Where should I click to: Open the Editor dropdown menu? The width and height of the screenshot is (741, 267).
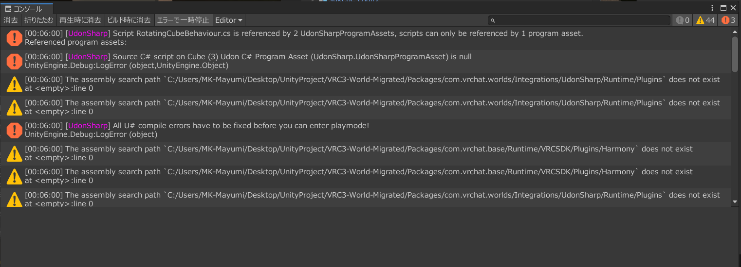(229, 20)
